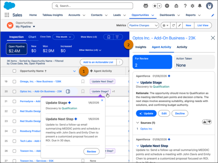Edit navigation bar with pencil icon
This screenshot has width=218, height=163.
(x=213, y=15)
